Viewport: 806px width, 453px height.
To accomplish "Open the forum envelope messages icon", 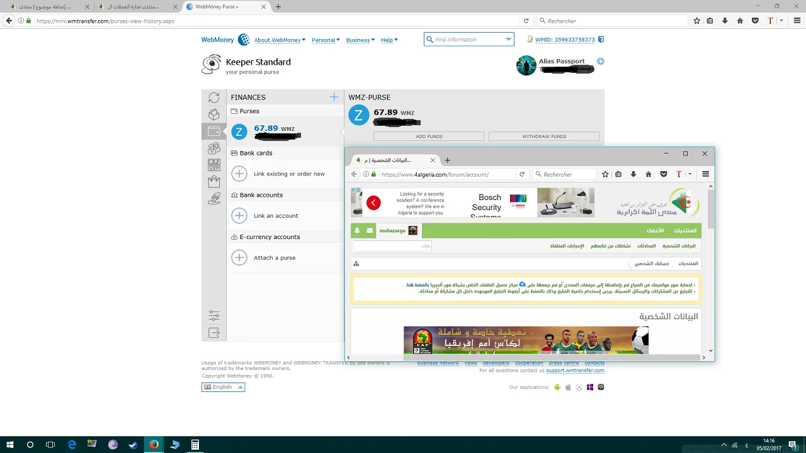I will coord(370,231).
